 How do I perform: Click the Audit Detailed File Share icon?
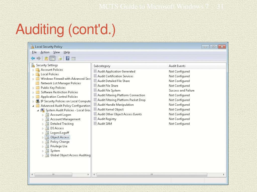click(95, 81)
